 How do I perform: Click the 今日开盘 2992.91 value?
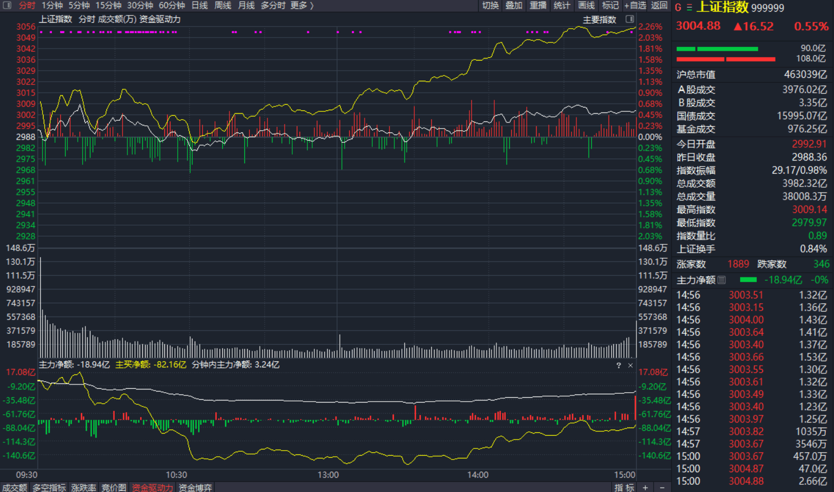tap(809, 144)
